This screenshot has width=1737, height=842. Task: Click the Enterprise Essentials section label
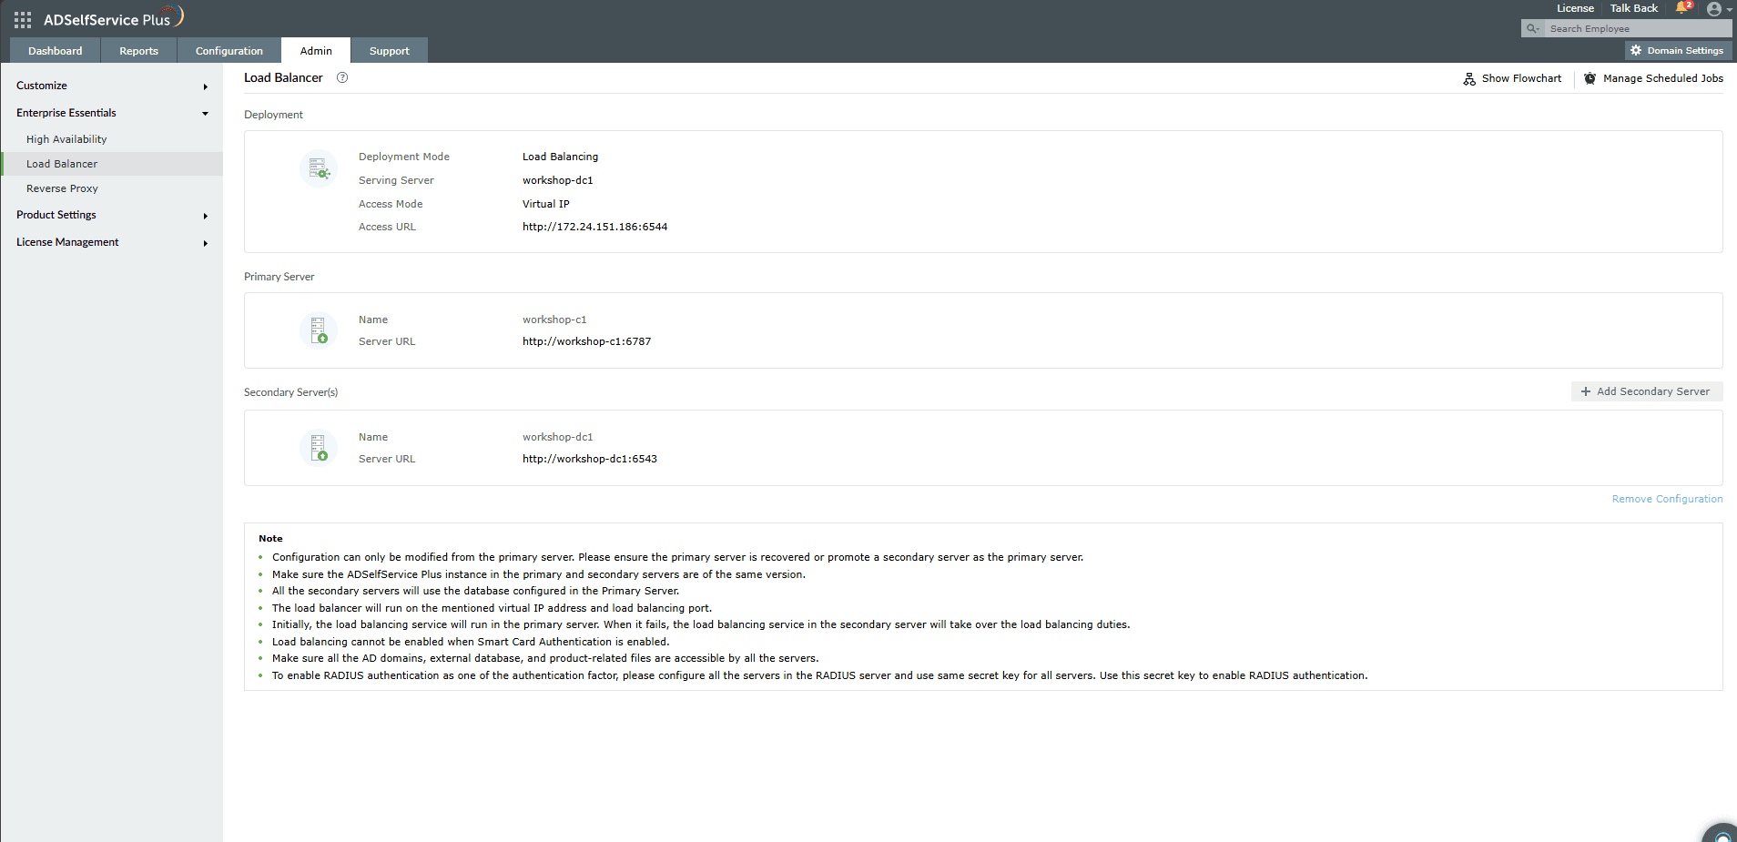click(x=66, y=113)
